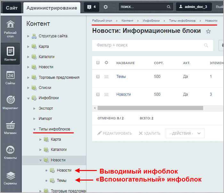Click row handle menu icon for Темы

point(106,77)
